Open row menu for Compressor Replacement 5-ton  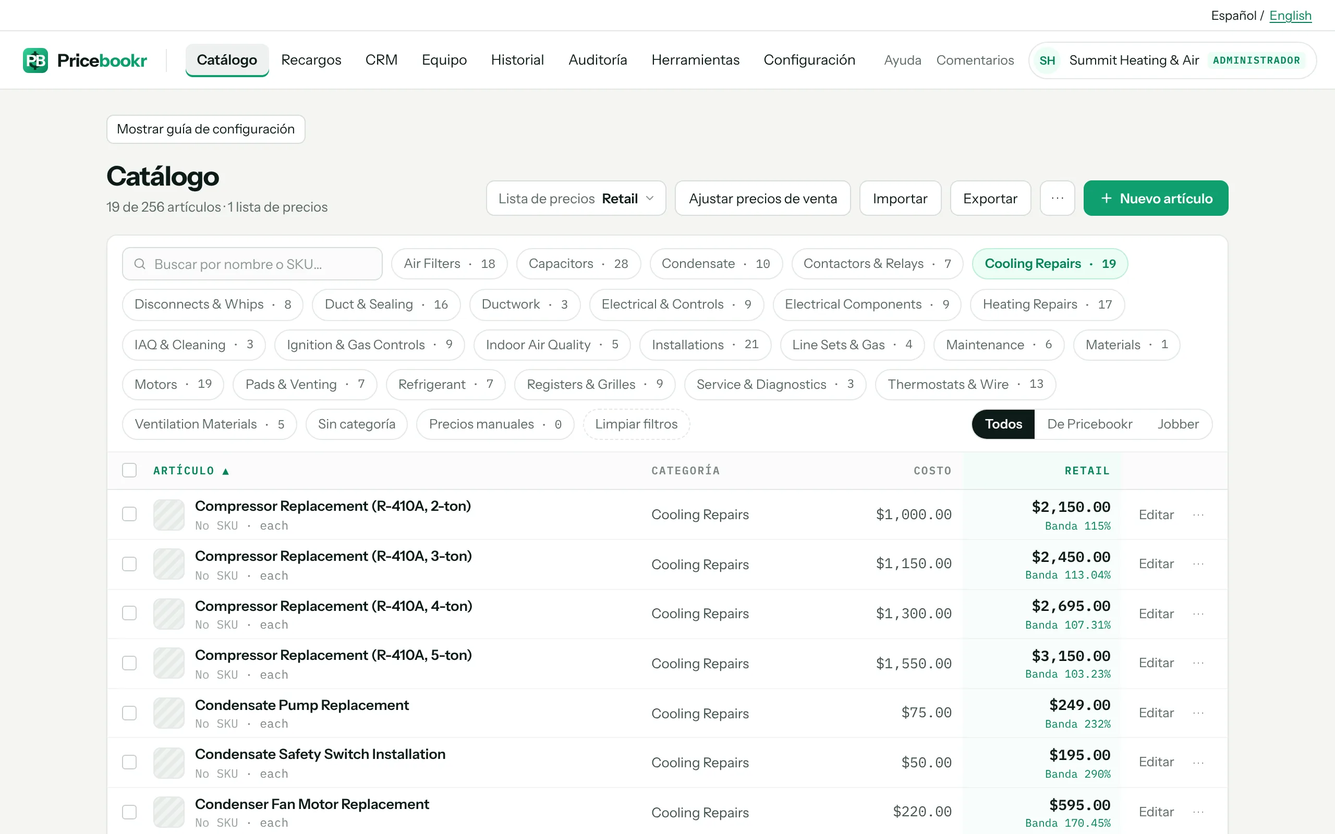[x=1198, y=663]
